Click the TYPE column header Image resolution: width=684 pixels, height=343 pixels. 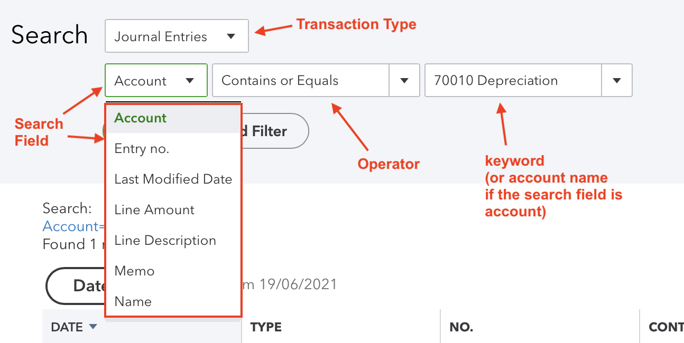tap(266, 327)
